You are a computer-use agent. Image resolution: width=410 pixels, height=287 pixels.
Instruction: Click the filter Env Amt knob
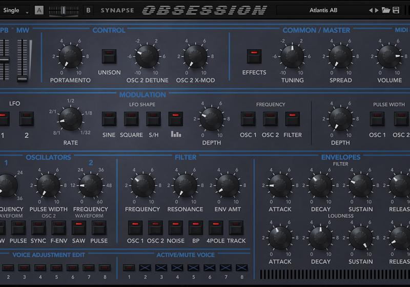(228, 186)
